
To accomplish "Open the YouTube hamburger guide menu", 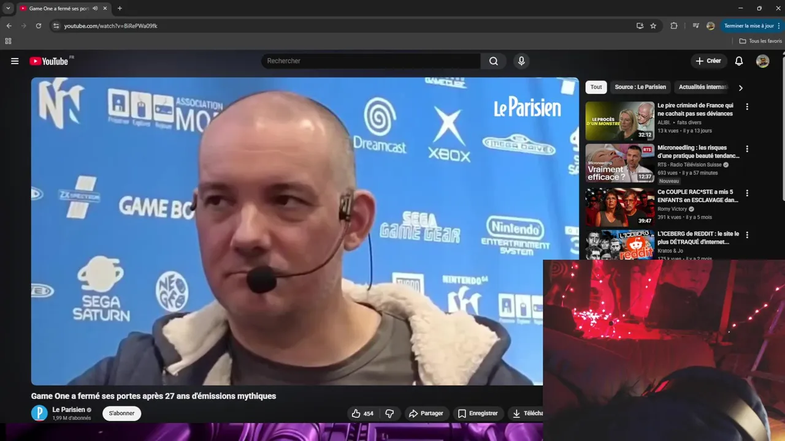I will tap(15, 61).
